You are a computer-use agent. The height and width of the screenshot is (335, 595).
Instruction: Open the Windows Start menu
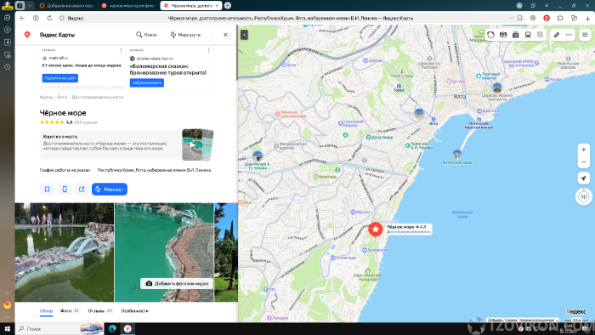pyautogui.click(x=7, y=328)
